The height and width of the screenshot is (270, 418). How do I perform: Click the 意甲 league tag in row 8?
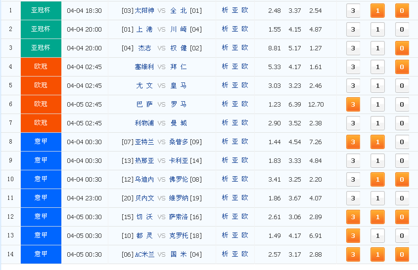click(x=41, y=142)
